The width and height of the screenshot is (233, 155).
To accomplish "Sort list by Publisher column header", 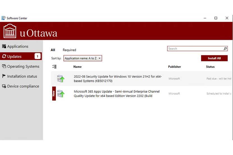I will click(174, 67).
